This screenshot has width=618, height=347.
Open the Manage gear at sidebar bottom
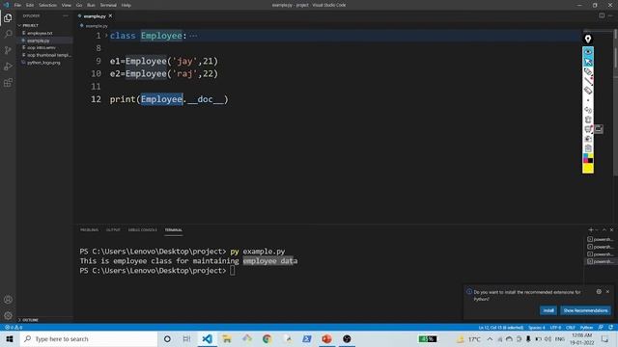8,315
